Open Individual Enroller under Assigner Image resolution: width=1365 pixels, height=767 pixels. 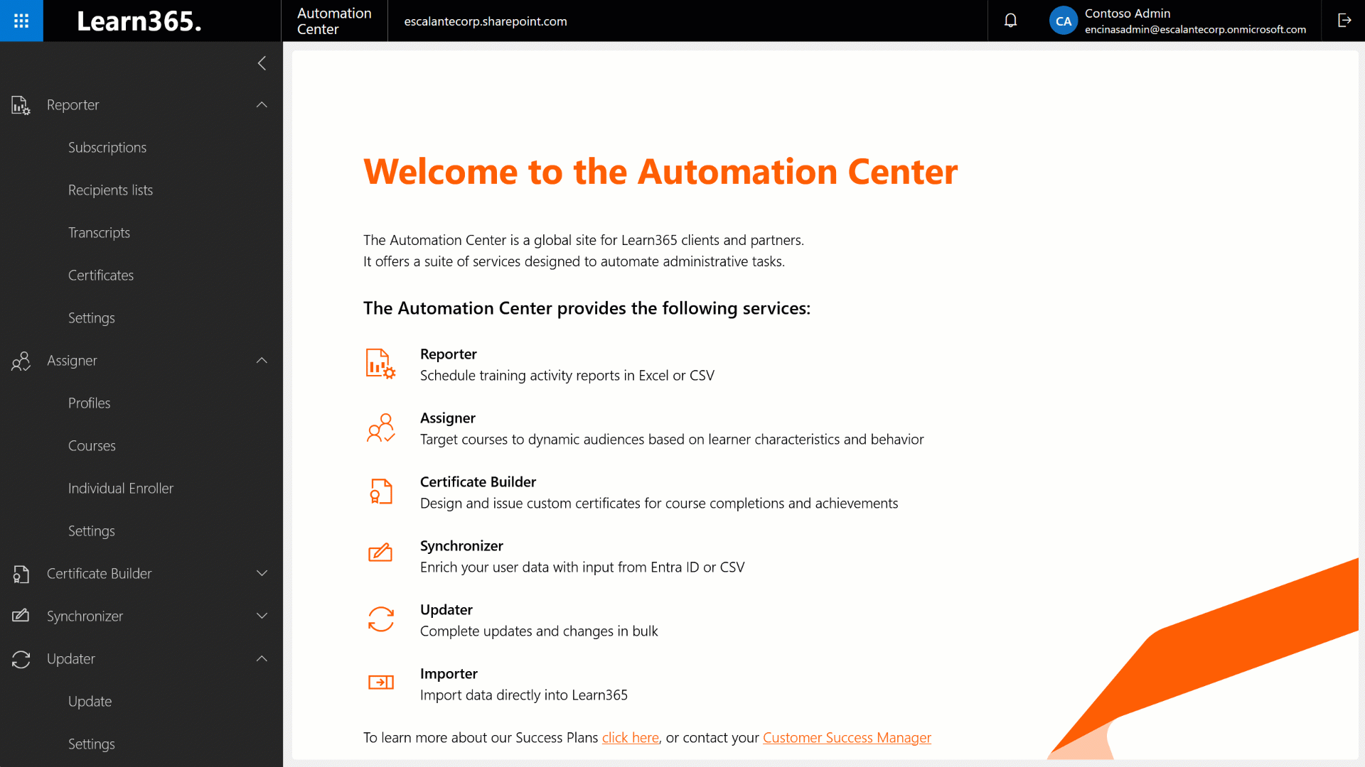[121, 489]
